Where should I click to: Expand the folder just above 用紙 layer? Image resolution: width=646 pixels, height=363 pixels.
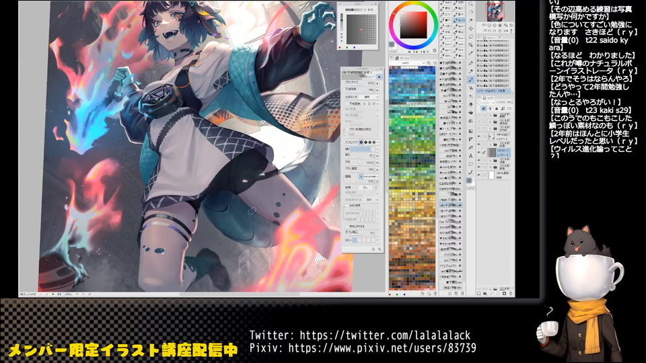coord(491,168)
